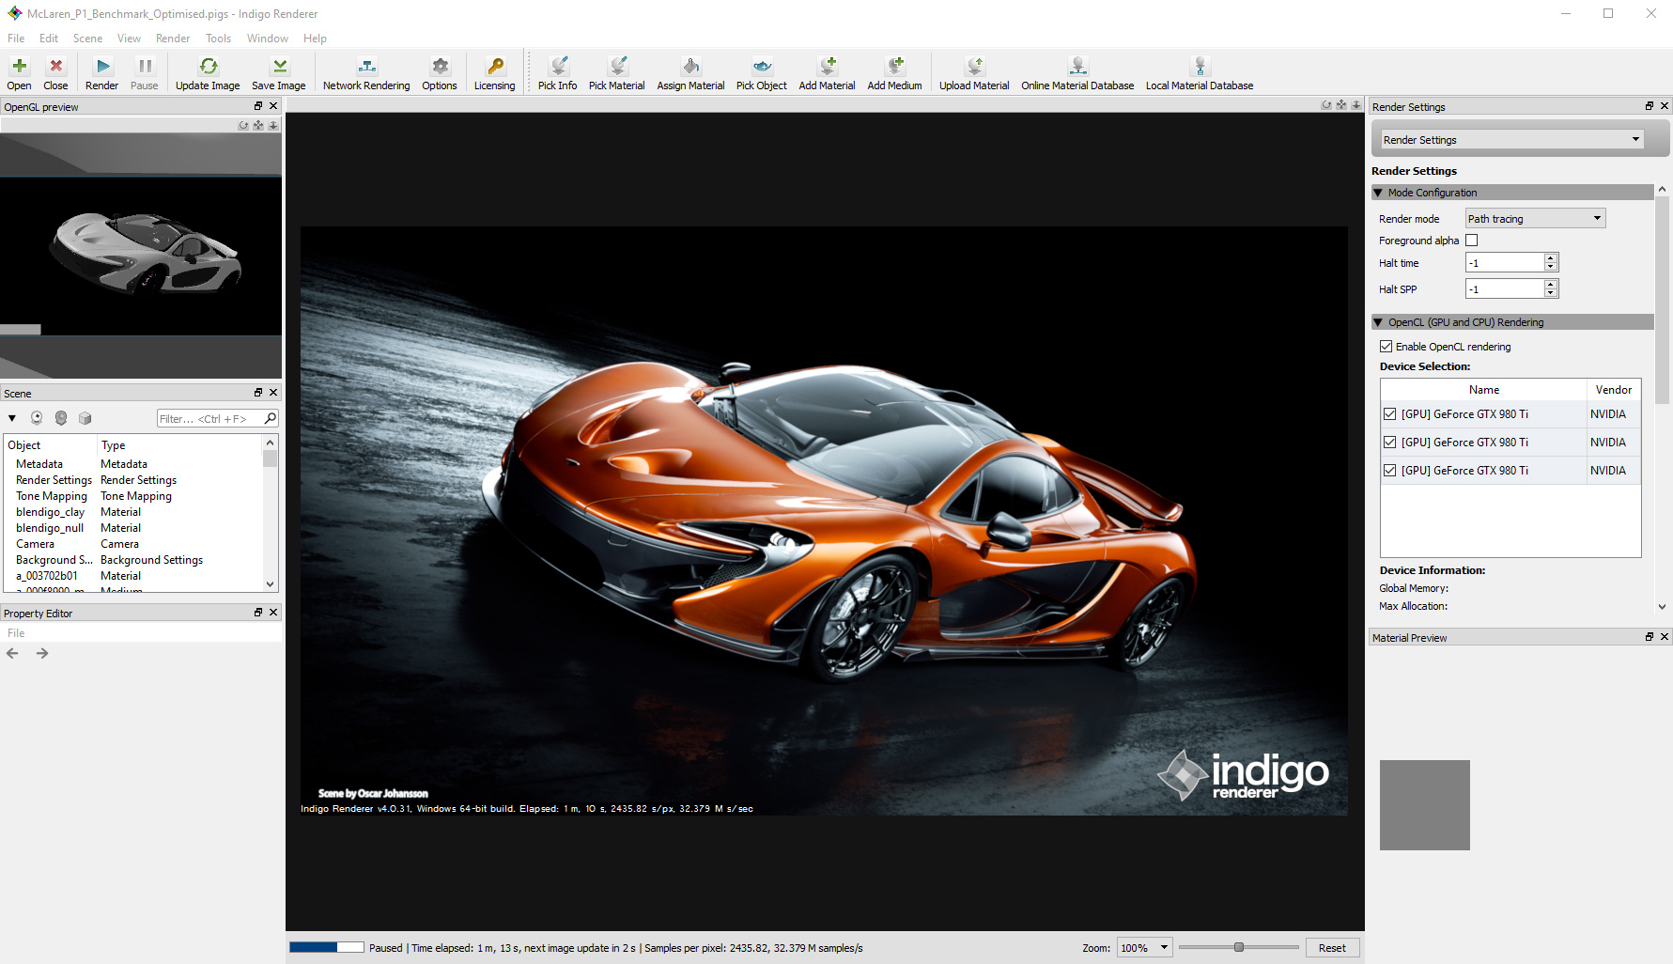The image size is (1673, 964).
Task: Open the Help menu
Action: pyautogui.click(x=316, y=39)
